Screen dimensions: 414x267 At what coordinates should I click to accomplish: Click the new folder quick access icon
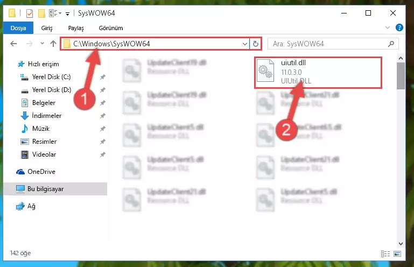(x=41, y=13)
